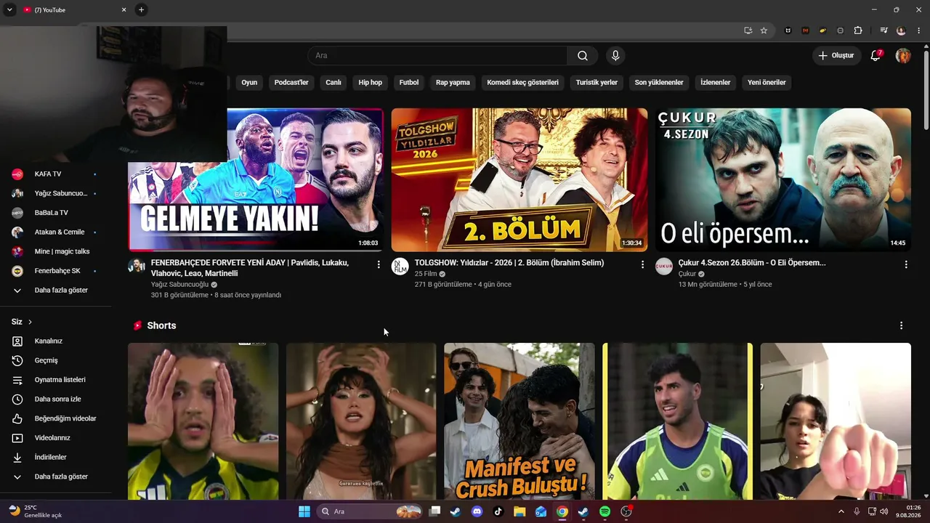Open File Explorer from the taskbar
This screenshot has width=930, height=523.
[x=519, y=511]
